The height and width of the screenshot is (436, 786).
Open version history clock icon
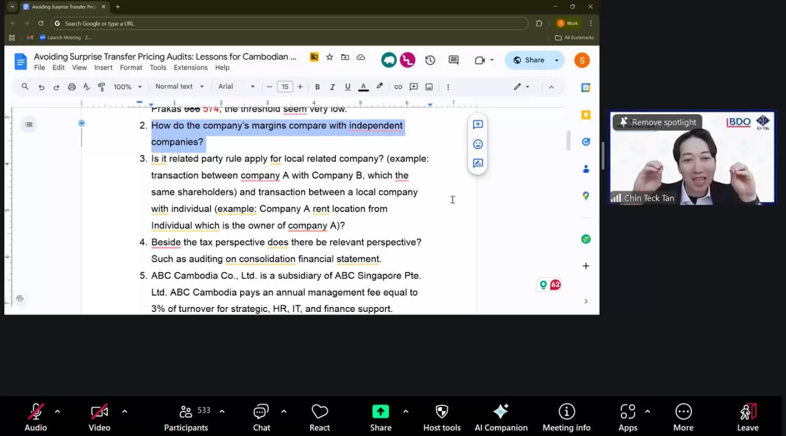click(x=430, y=60)
